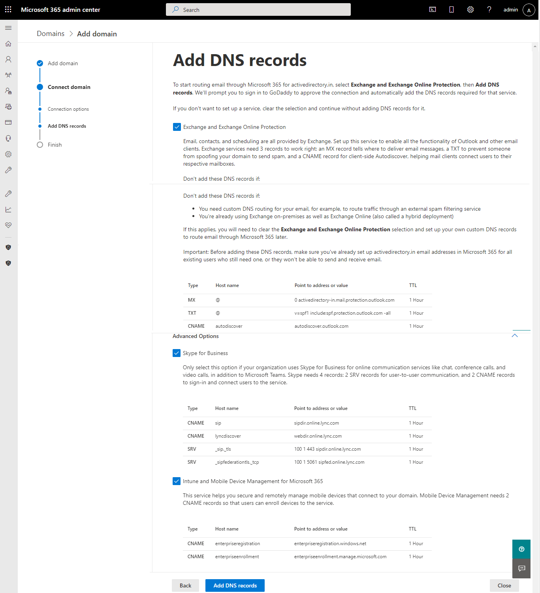The width and height of the screenshot is (540, 593).
Task: Click the gray feedback chat floating button
Action: pos(521,568)
